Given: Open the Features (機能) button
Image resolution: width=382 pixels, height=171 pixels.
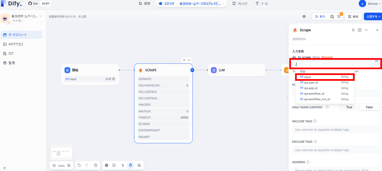Looking at the screenshot, I should (353, 16).
